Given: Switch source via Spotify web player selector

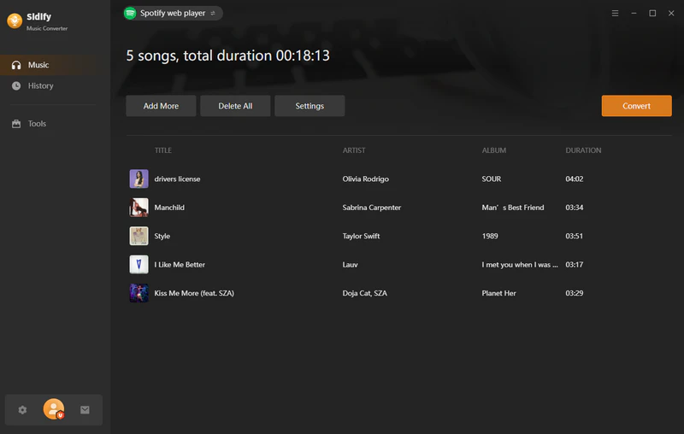Looking at the screenshot, I should 173,13.
